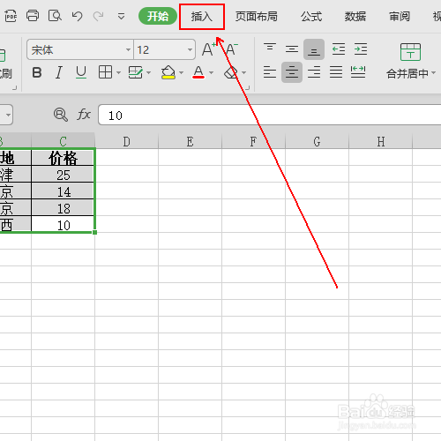Viewport: 441px width, 441px height.
Task: Click the formula bar showing 10
Action: click(x=270, y=115)
